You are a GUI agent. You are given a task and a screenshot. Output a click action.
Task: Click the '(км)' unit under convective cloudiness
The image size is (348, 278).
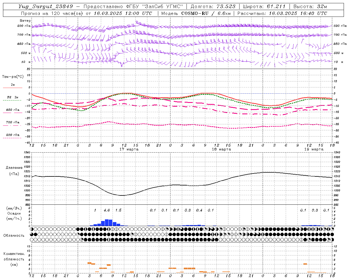(14, 264)
